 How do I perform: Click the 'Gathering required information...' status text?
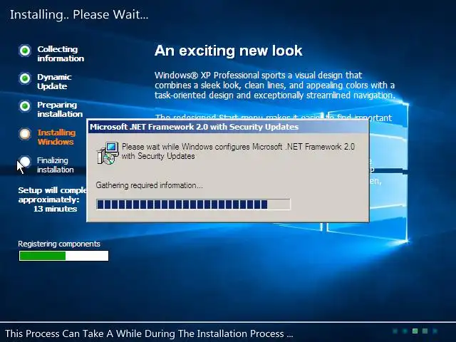pos(149,185)
